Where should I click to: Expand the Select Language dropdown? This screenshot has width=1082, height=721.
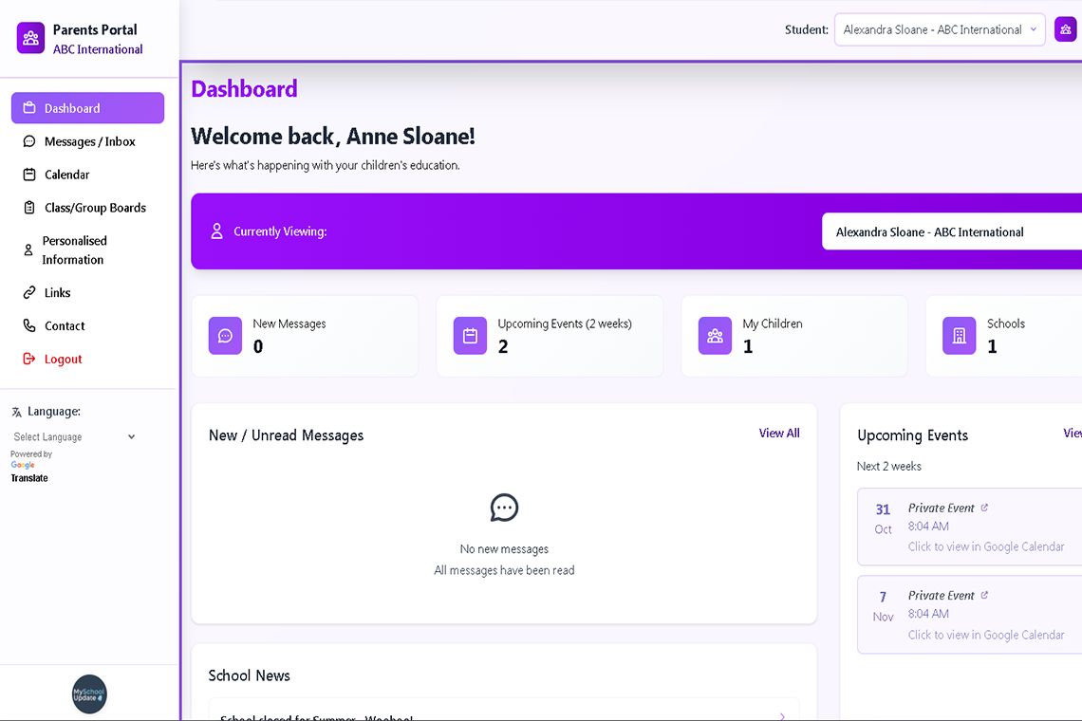74,437
